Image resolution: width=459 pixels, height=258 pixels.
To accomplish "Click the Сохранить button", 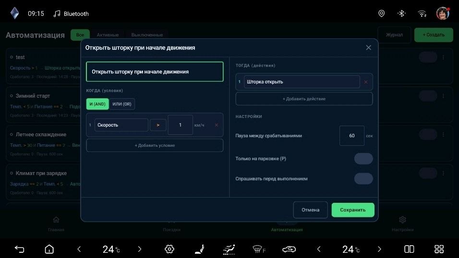I will [353, 210].
